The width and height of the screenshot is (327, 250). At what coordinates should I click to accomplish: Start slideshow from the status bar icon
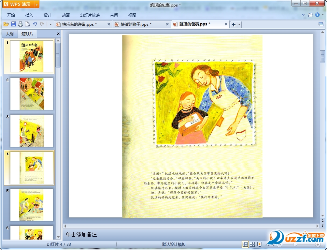tap(260, 244)
